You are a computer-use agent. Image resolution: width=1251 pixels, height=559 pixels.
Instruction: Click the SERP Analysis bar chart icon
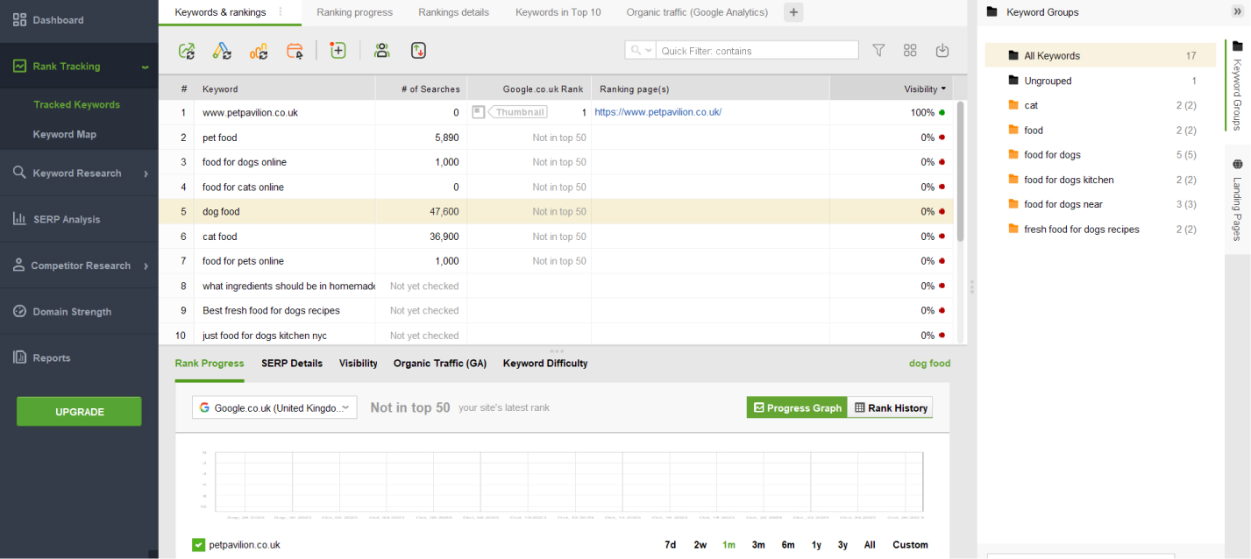coord(19,219)
